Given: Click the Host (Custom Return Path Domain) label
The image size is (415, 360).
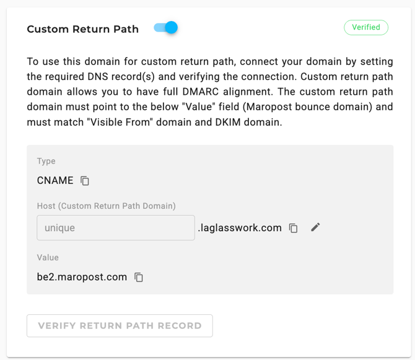Looking at the screenshot, I should click(x=106, y=206).
